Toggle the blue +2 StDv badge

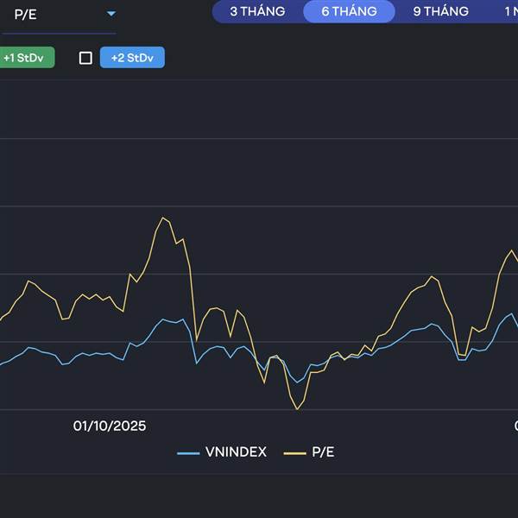click(132, 58)
